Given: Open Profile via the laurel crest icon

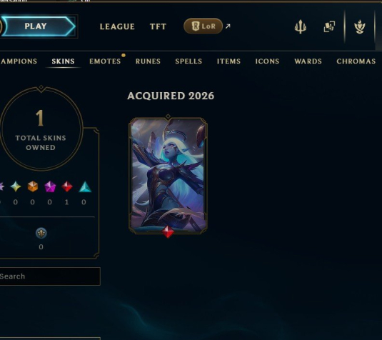Looking at the screenshot, I should pyautogui.click(x=360, y=26).
